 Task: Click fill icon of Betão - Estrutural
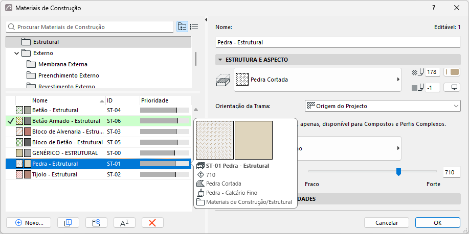(19, 110)
